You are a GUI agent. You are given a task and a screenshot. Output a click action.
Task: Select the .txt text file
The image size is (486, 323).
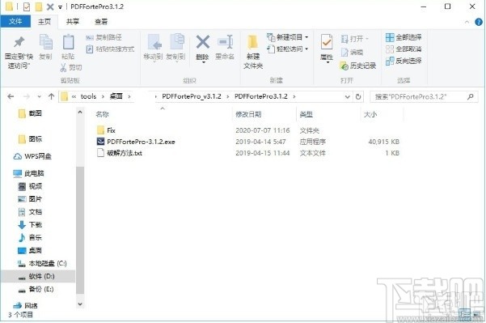pos(120,153)
